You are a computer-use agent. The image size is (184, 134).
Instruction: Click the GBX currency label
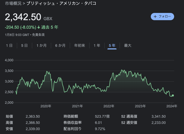click(48, 19)
